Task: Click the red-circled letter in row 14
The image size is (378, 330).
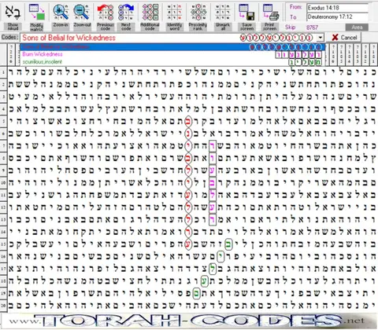Action: (x=188, y=232)
